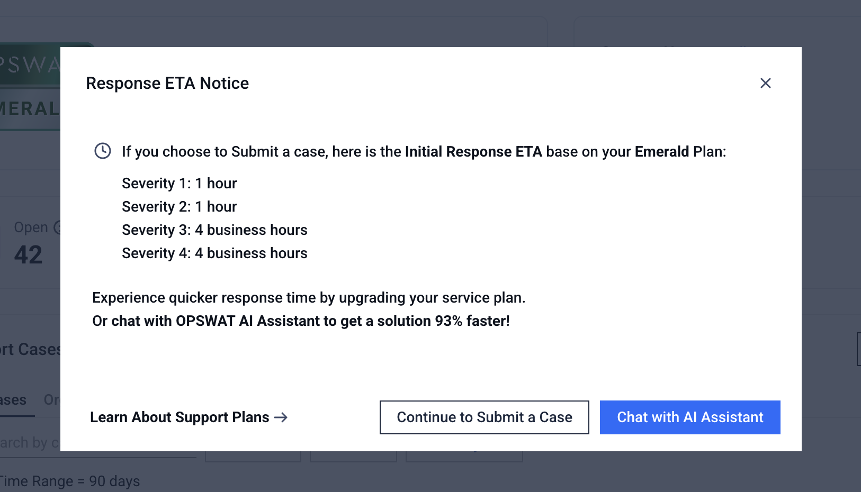Click the bold Emerald plan name in the notice
This screenshot has width=861, height=492.
[661, 152]
